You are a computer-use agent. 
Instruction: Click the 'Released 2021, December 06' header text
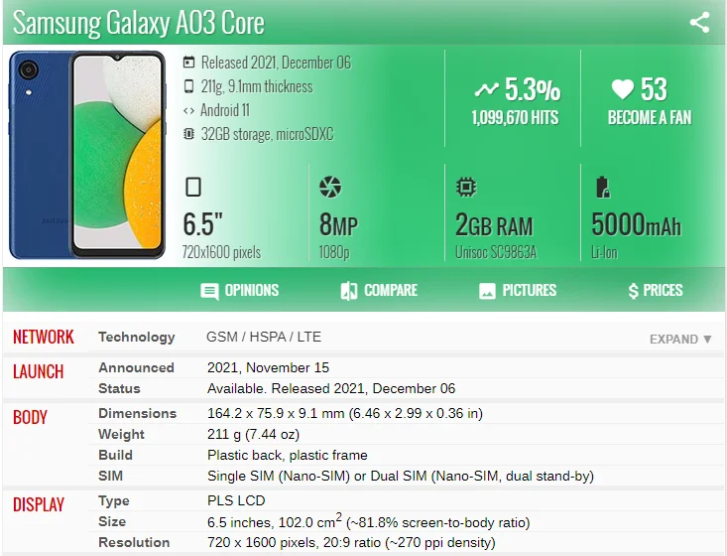click(276, 63)
